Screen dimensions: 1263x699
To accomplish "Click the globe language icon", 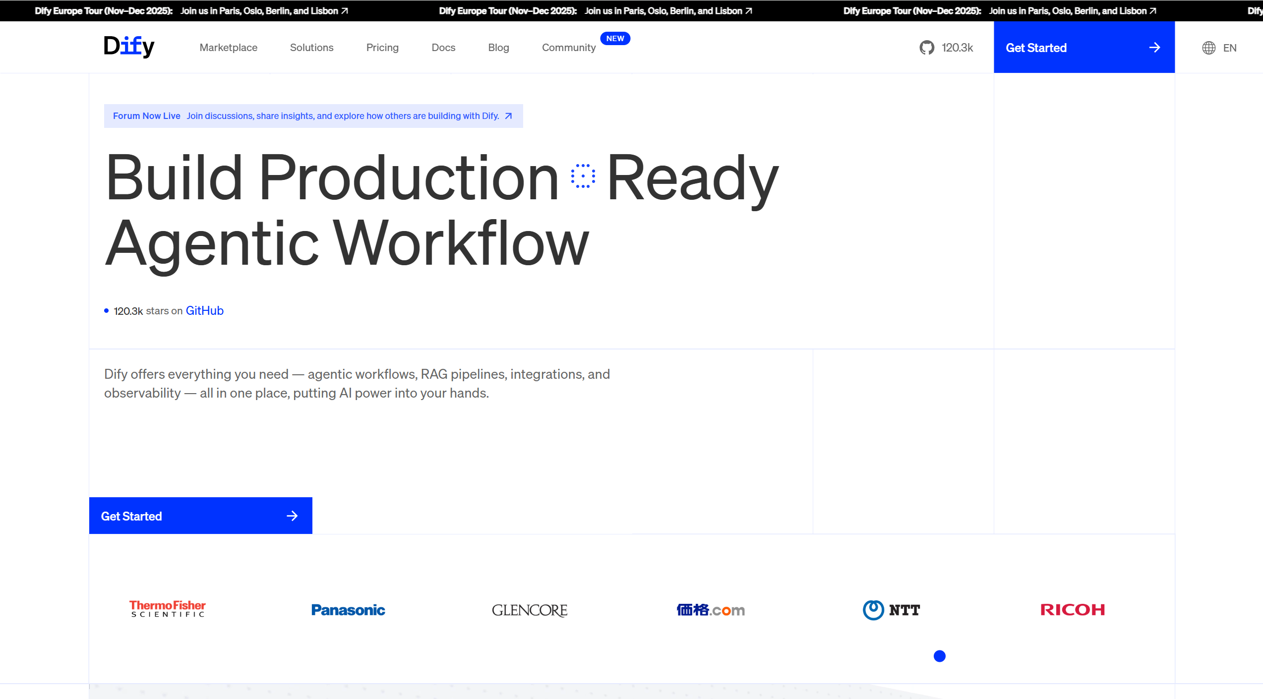I will coord(1208,48).
